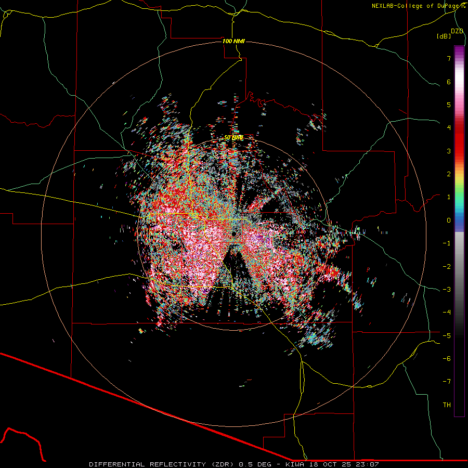
Task: Select the -1 label on the color scale
Action: (x=447, y=243)
